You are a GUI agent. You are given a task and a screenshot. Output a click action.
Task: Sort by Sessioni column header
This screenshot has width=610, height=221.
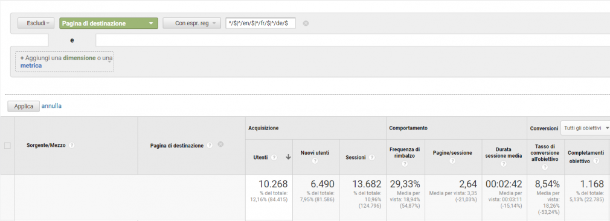tap(356, 157)
